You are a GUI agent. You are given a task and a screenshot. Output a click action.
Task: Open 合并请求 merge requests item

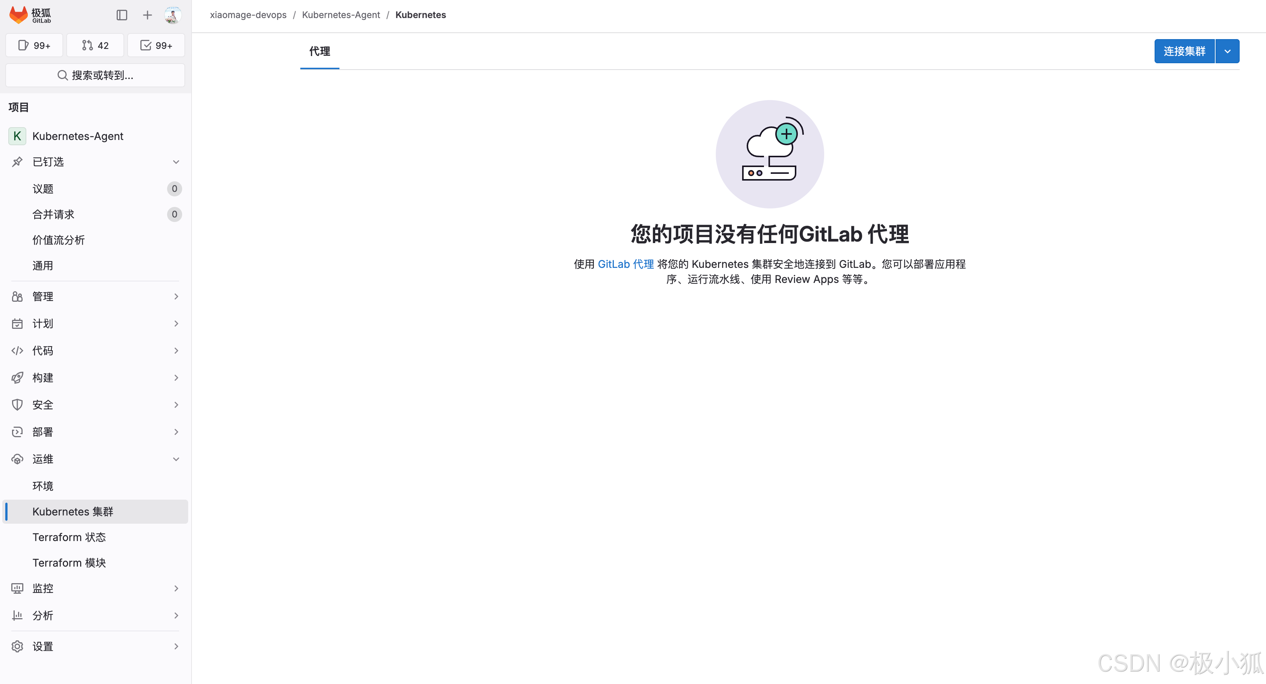[95, 214]
